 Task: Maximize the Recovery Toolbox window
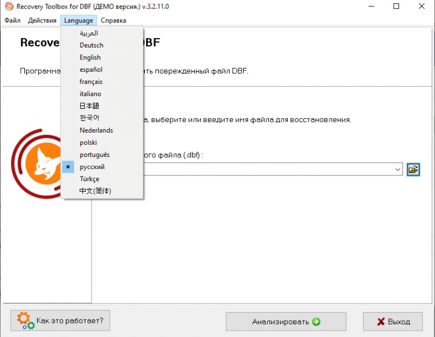pos(396,6)
